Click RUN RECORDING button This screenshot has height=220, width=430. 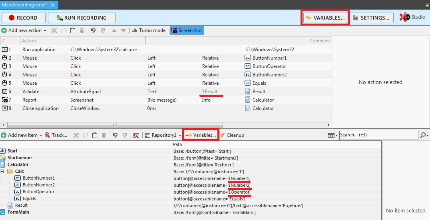pos(82,18)
